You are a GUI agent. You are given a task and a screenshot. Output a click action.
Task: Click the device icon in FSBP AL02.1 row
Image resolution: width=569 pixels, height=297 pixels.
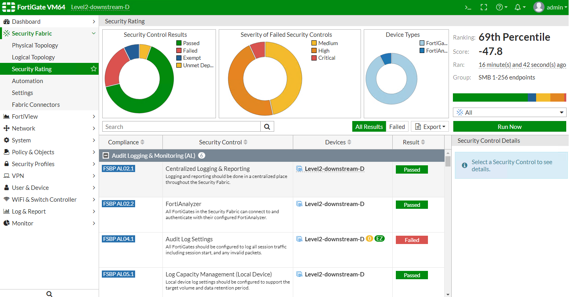pos(300,169)
